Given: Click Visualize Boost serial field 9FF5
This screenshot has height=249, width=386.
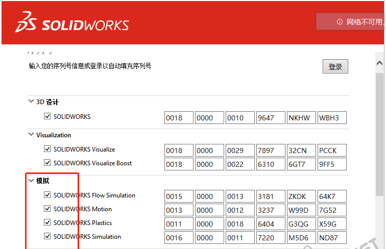Looking at the screenshot, I should click(332, 164).
